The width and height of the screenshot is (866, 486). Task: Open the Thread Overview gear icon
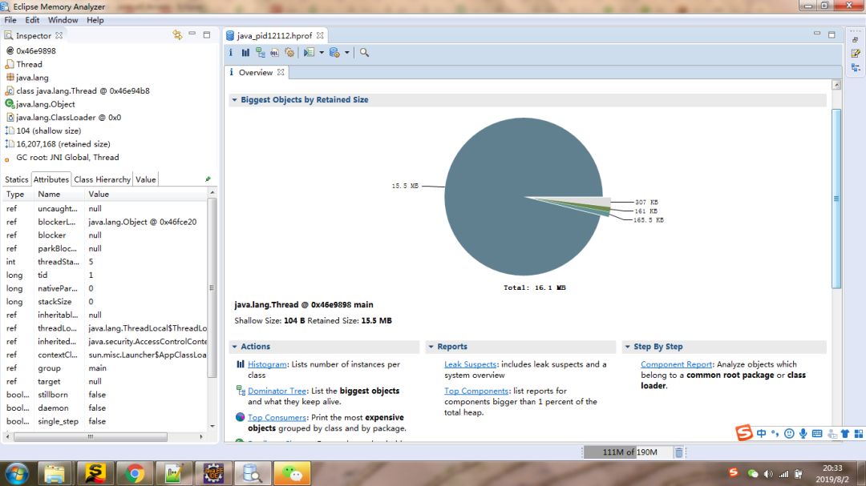[x=289, y=52]
